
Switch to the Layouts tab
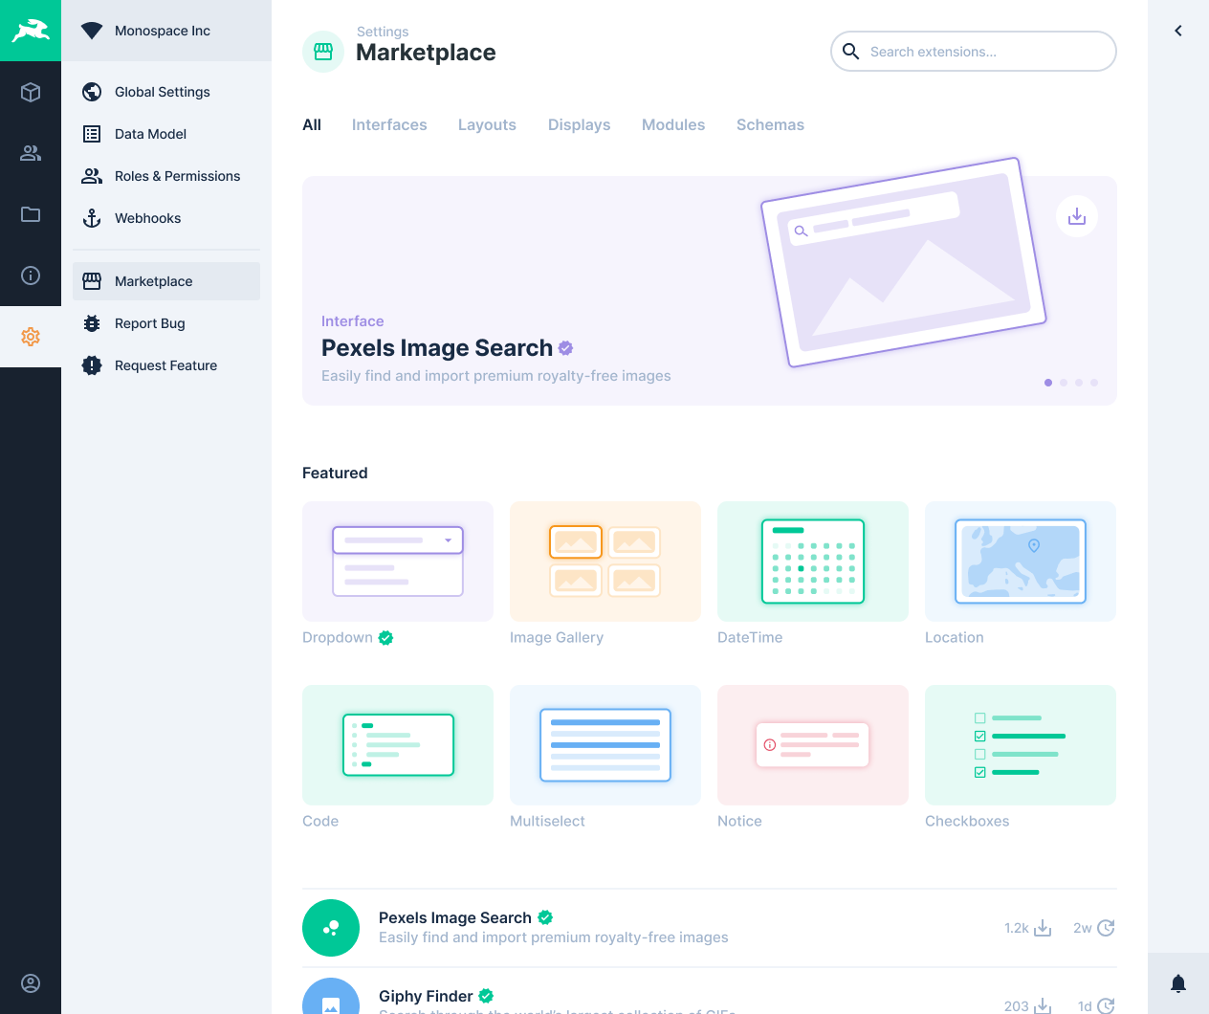tap(487, 124)
